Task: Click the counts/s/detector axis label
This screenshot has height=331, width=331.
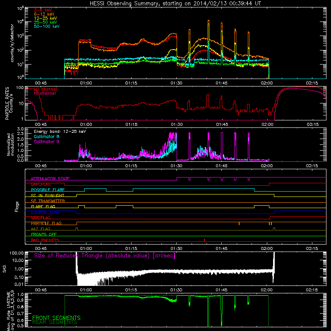Action: pos(12,43)
